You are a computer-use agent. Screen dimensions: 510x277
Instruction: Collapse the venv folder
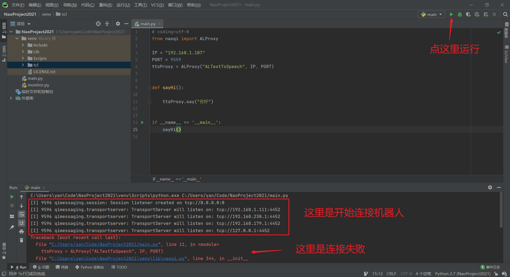[17, 38]
